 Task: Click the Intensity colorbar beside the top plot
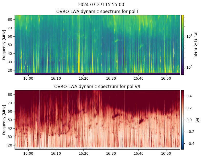(x=183, y=45)
